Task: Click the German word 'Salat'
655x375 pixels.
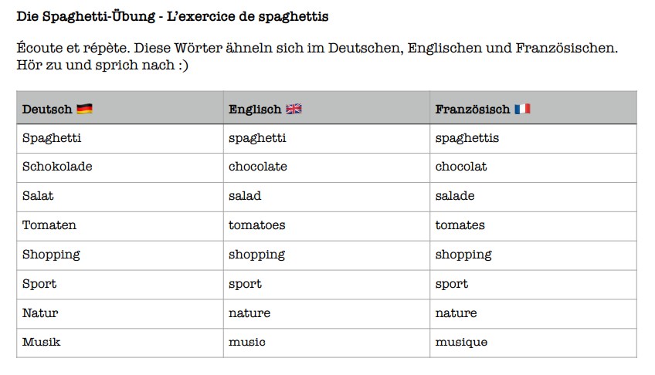Action: pos(38,196)
